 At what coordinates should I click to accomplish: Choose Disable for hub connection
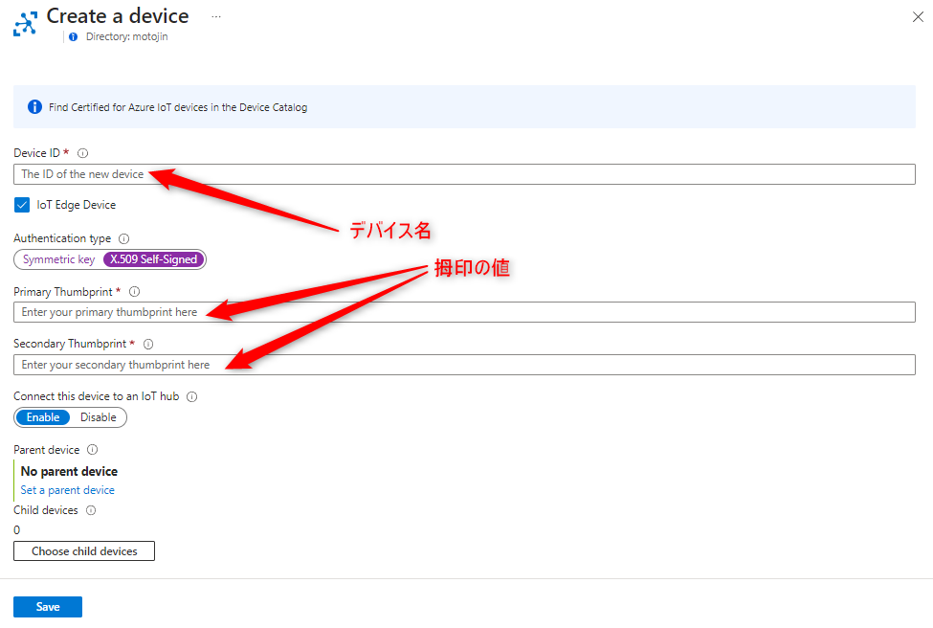pyautogui.click(x=99, y=417)
